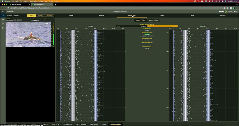Switch to Radio service
The height and width of the screenshot is (126, 239).
[104, 124]
